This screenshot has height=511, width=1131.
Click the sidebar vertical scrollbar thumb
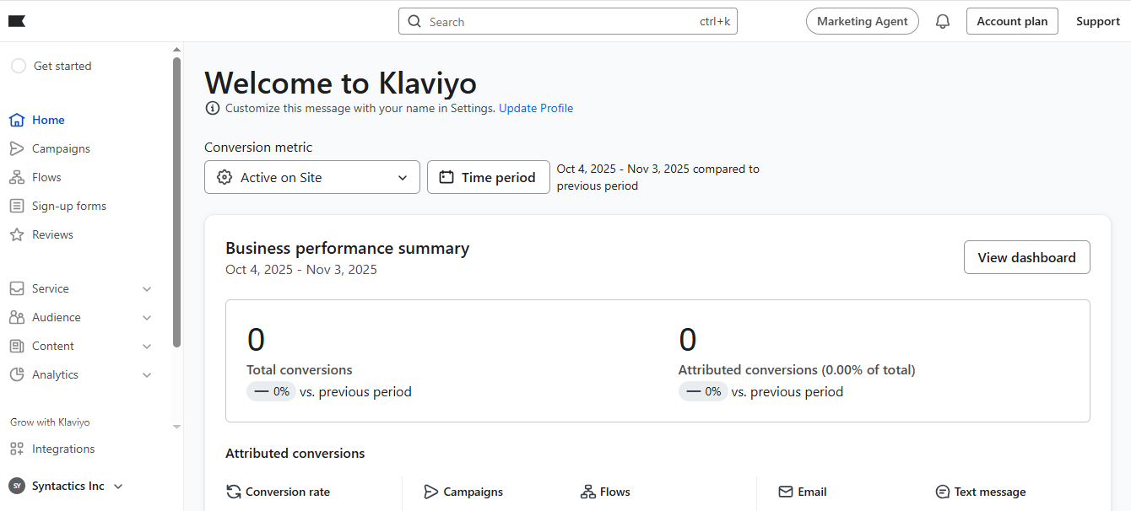point(176,202)
